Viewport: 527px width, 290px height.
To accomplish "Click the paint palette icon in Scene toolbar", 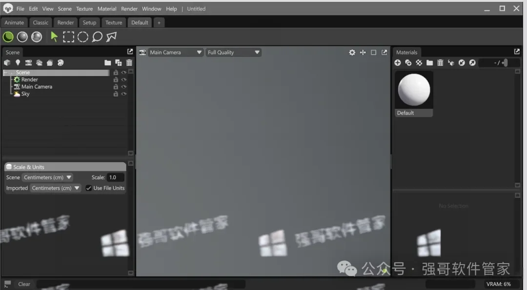I will coord(61,62).
